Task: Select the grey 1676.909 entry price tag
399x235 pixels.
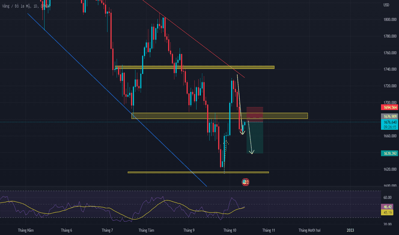Action: click(390, 116)
